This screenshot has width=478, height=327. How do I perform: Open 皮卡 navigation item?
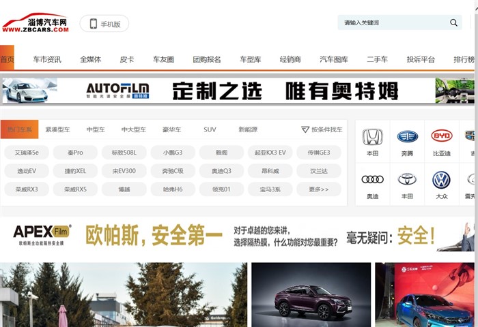pyautogui.click(x=127, y=59)
